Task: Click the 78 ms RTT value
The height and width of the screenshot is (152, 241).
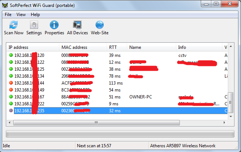Action: tap(115, 76)
